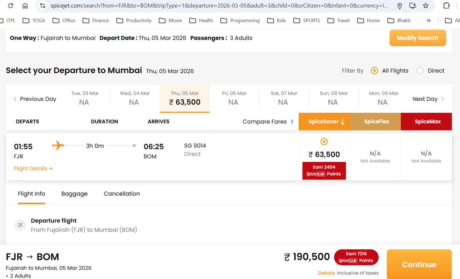Image resolution: width=460 pixels, height=279 pixels.
Task: Open the browser extensions puzzle icon
Action: point(446,6)
